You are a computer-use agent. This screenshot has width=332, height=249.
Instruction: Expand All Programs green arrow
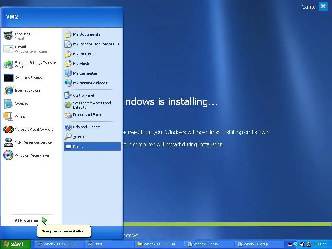click(x=44, y=220)
